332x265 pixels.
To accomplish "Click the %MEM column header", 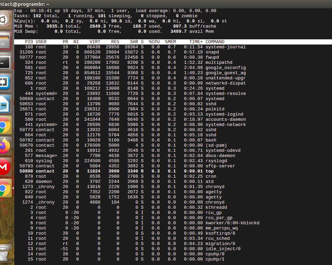I will click(x=170, y=41).
